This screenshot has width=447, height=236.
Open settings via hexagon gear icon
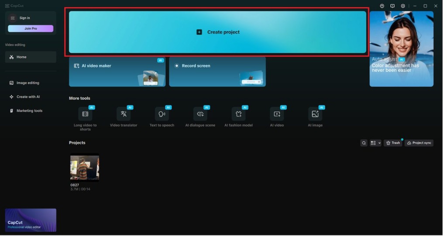(x=403, y=6)
